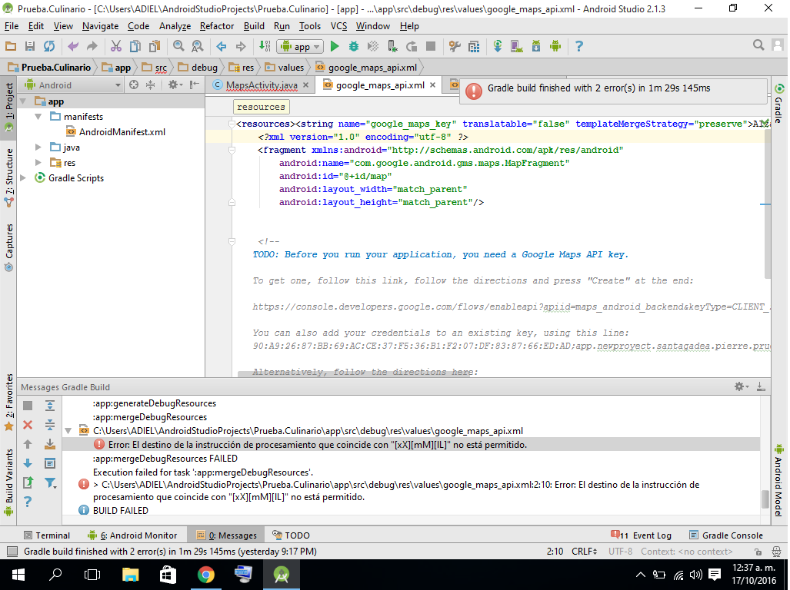Open the SDK Manager icon
Image resolution: width=790 pixels, height=590 pixels.
tap(536, 46)
